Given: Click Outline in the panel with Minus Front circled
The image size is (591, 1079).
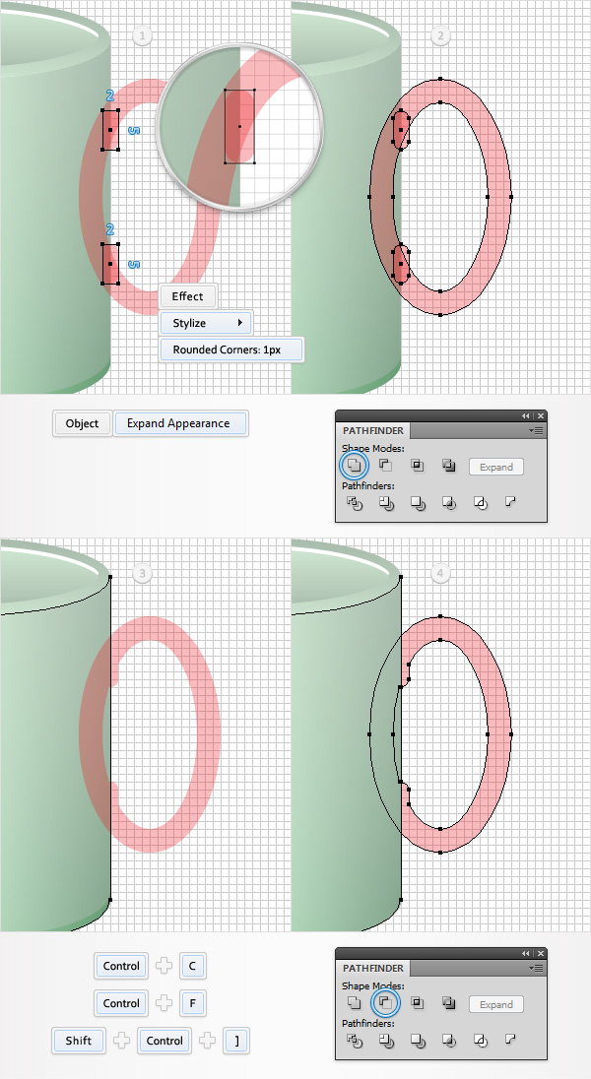Looking at the screenshot, I should click(x=481, y=1041).
